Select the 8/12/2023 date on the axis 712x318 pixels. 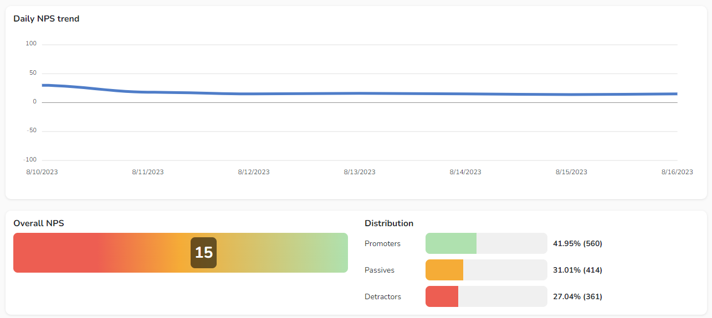tap(254, 172)
